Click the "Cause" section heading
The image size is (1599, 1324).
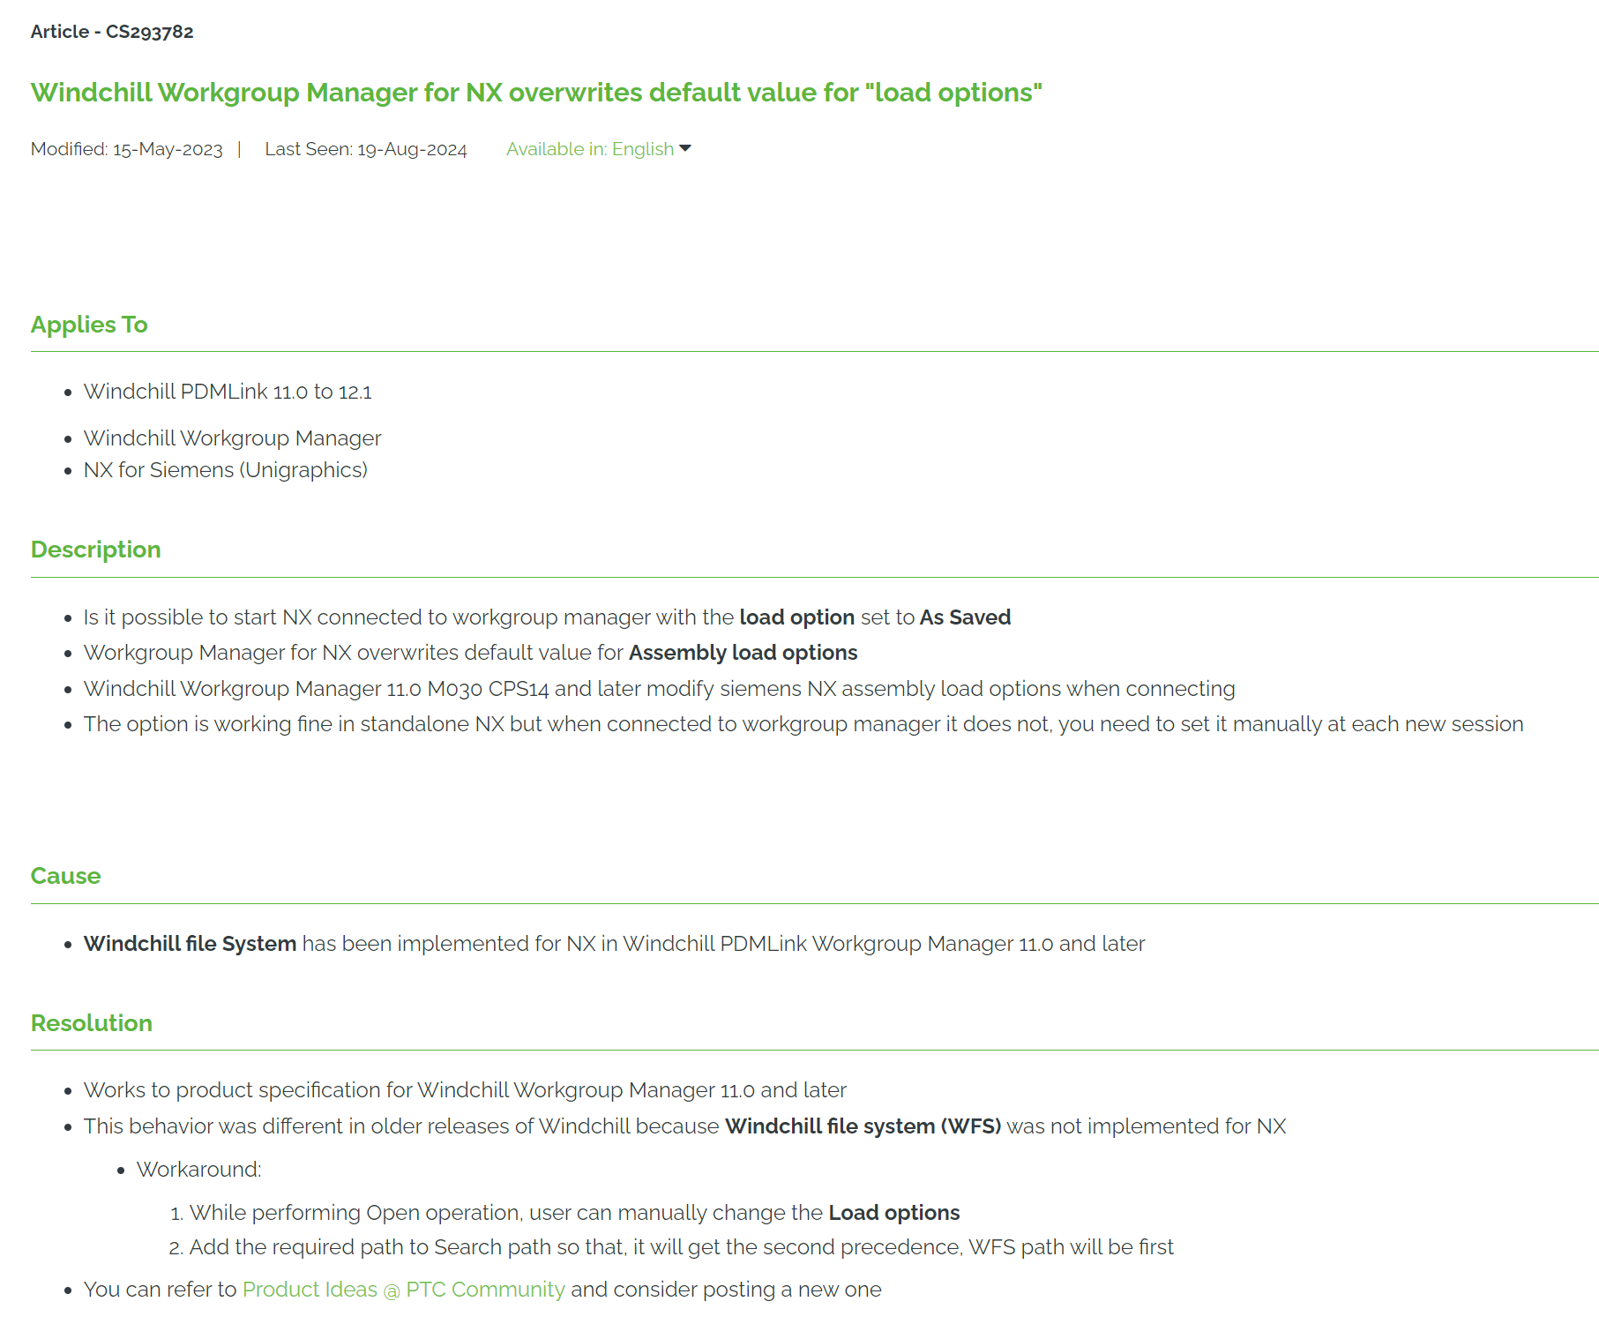(x=65, y=876)
